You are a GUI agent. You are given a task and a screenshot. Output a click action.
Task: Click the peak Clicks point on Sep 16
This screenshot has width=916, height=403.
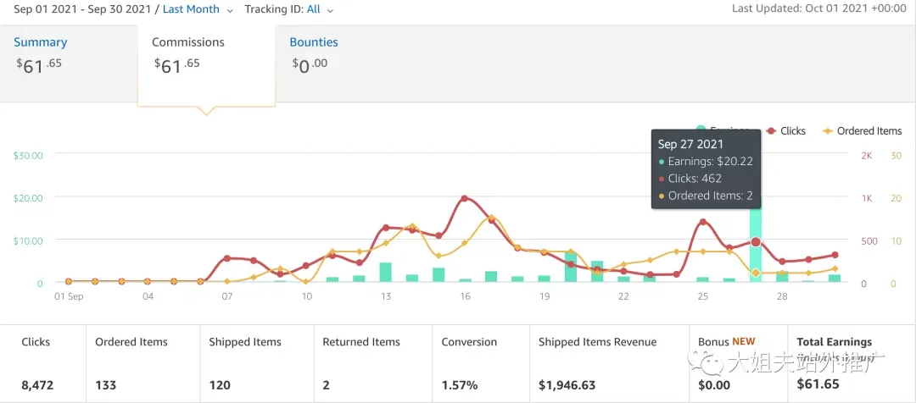coord(465,198)
